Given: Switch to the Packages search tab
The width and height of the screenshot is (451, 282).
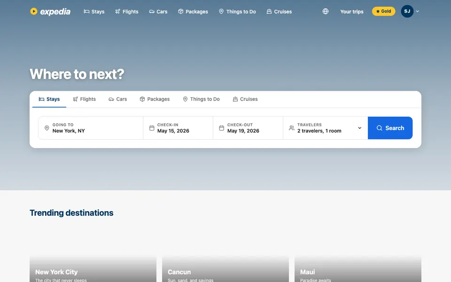Looking at the screenshot, I should pyautogui.click(x=155, y=99).
